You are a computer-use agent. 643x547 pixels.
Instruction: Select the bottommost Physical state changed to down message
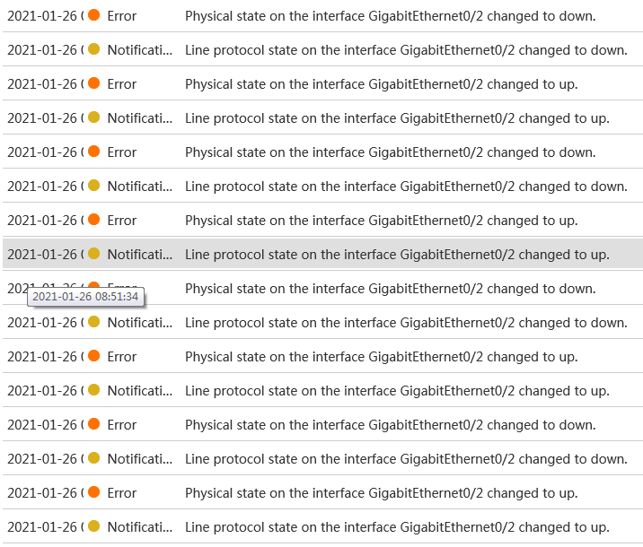[x=390, y=425]
